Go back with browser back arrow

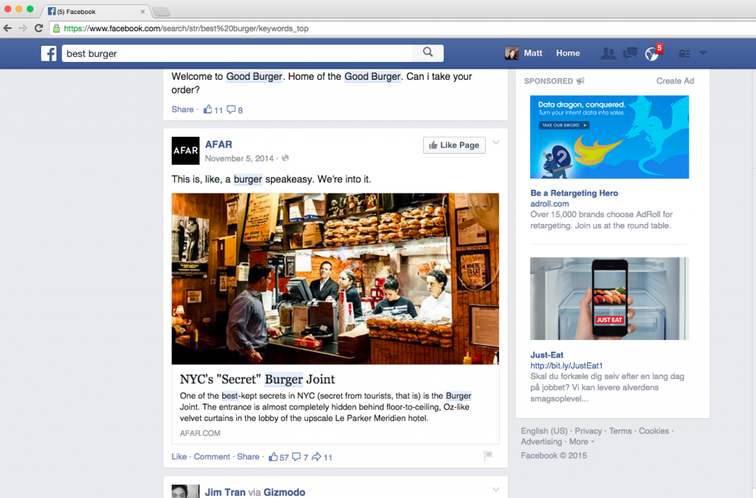[x=7, y=28]
